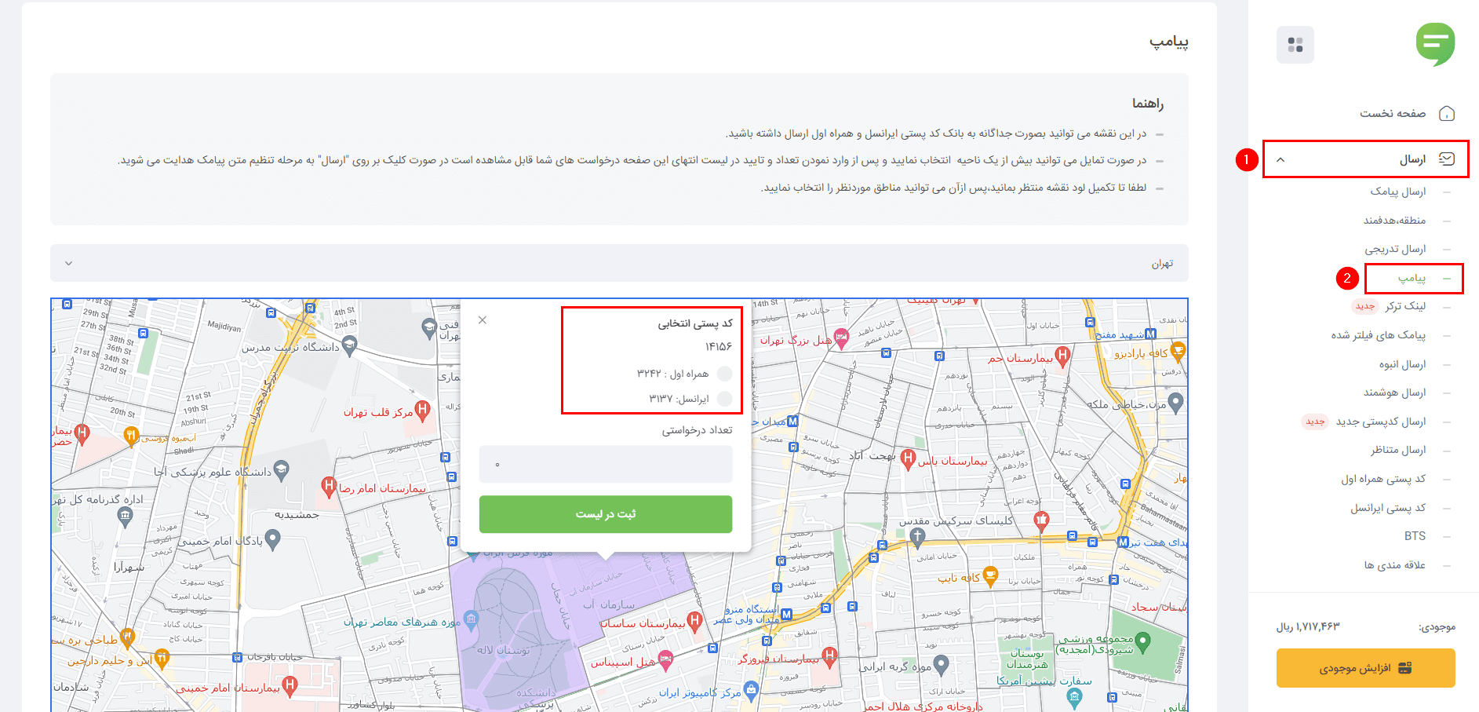
Task: Open ارسال انبوه menu item
Action: 1402,364
